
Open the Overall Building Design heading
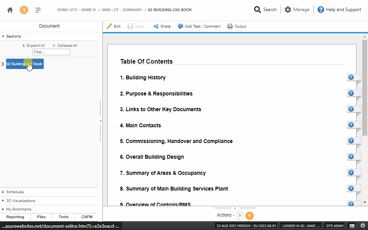click(152, 157)
